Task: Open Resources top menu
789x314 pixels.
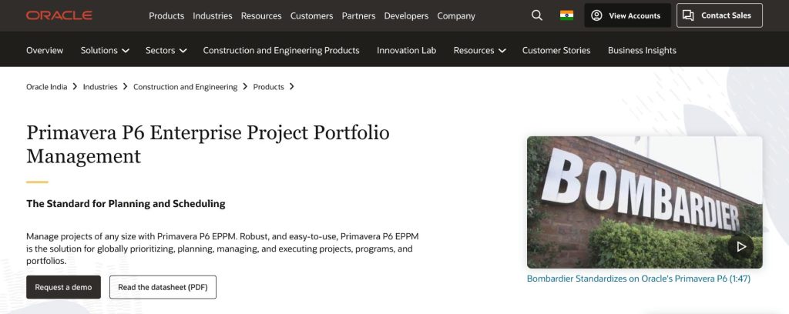Action: 261,15
